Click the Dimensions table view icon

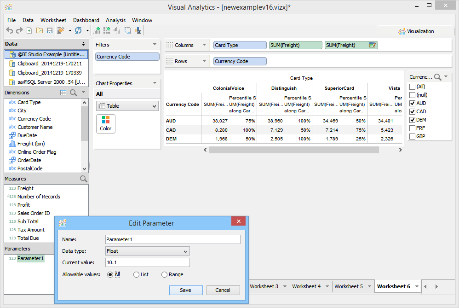(x=63, y=93)
